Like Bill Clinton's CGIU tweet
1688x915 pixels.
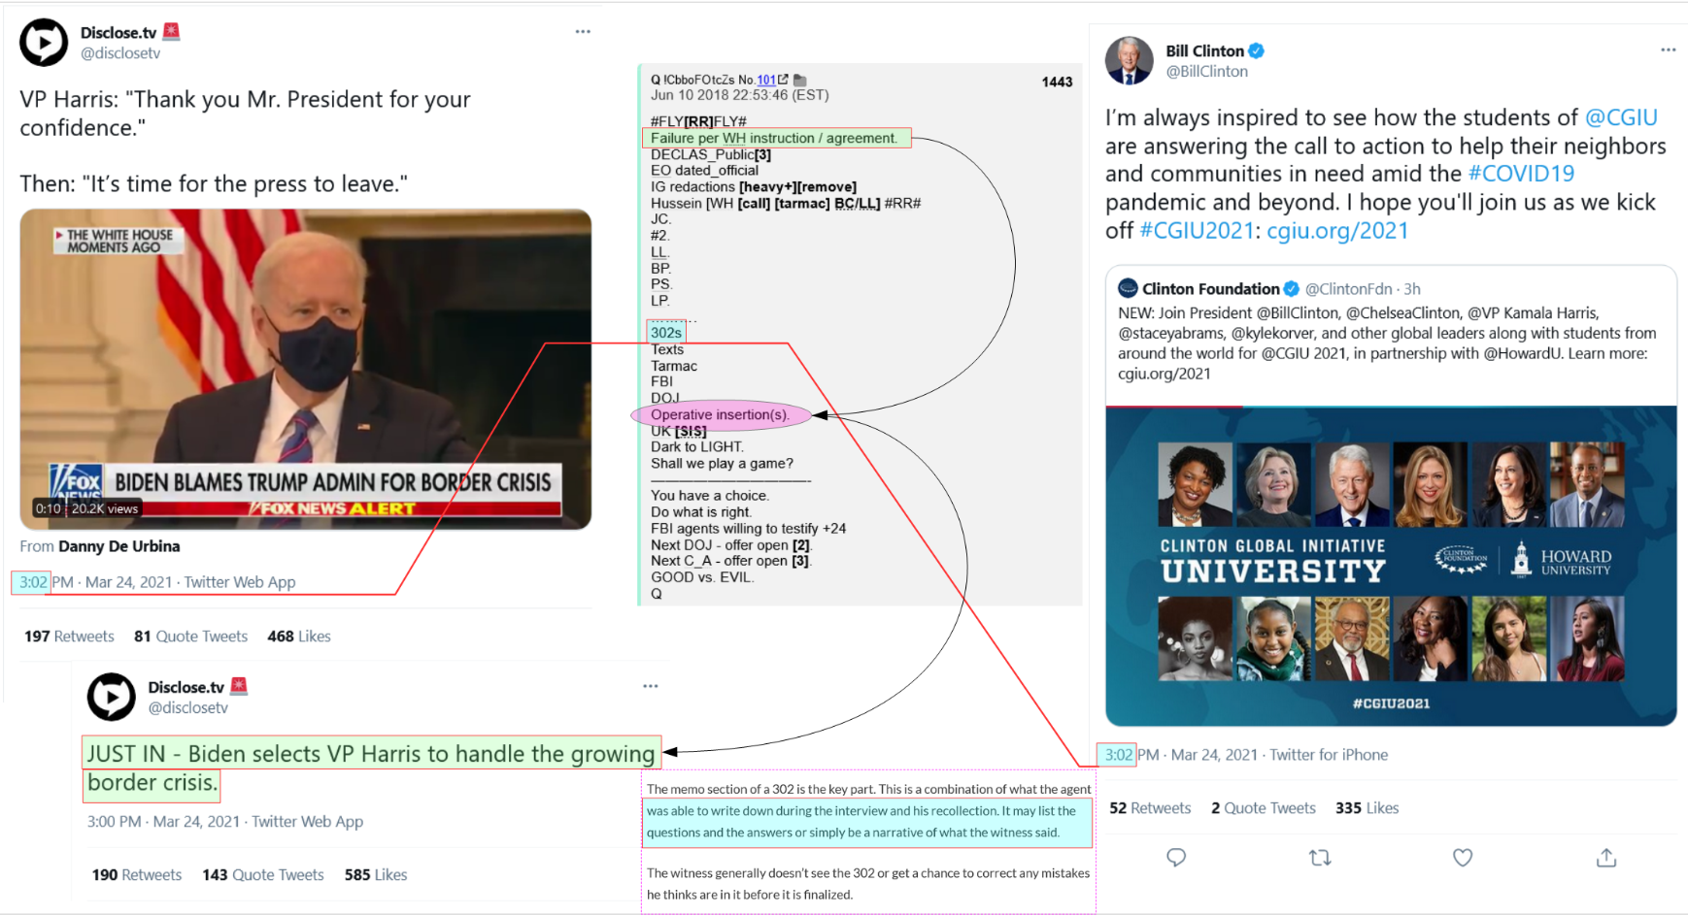[1463, 858]
